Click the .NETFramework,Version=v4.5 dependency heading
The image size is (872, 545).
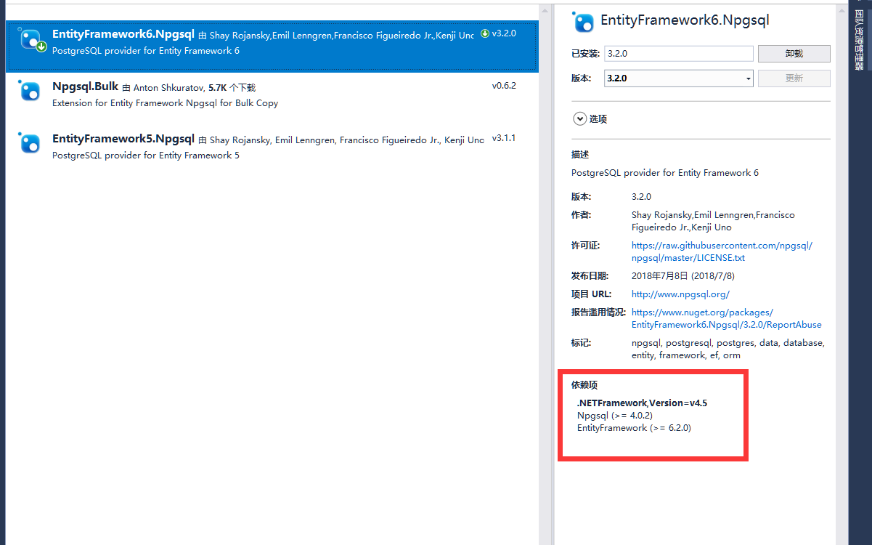[642, 403]
